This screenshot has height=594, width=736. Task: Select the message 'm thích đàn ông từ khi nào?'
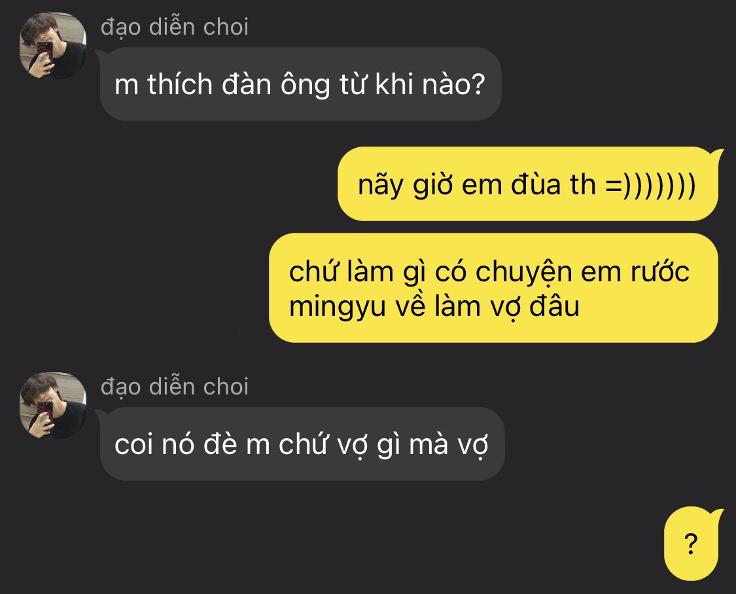click(300, 84)
